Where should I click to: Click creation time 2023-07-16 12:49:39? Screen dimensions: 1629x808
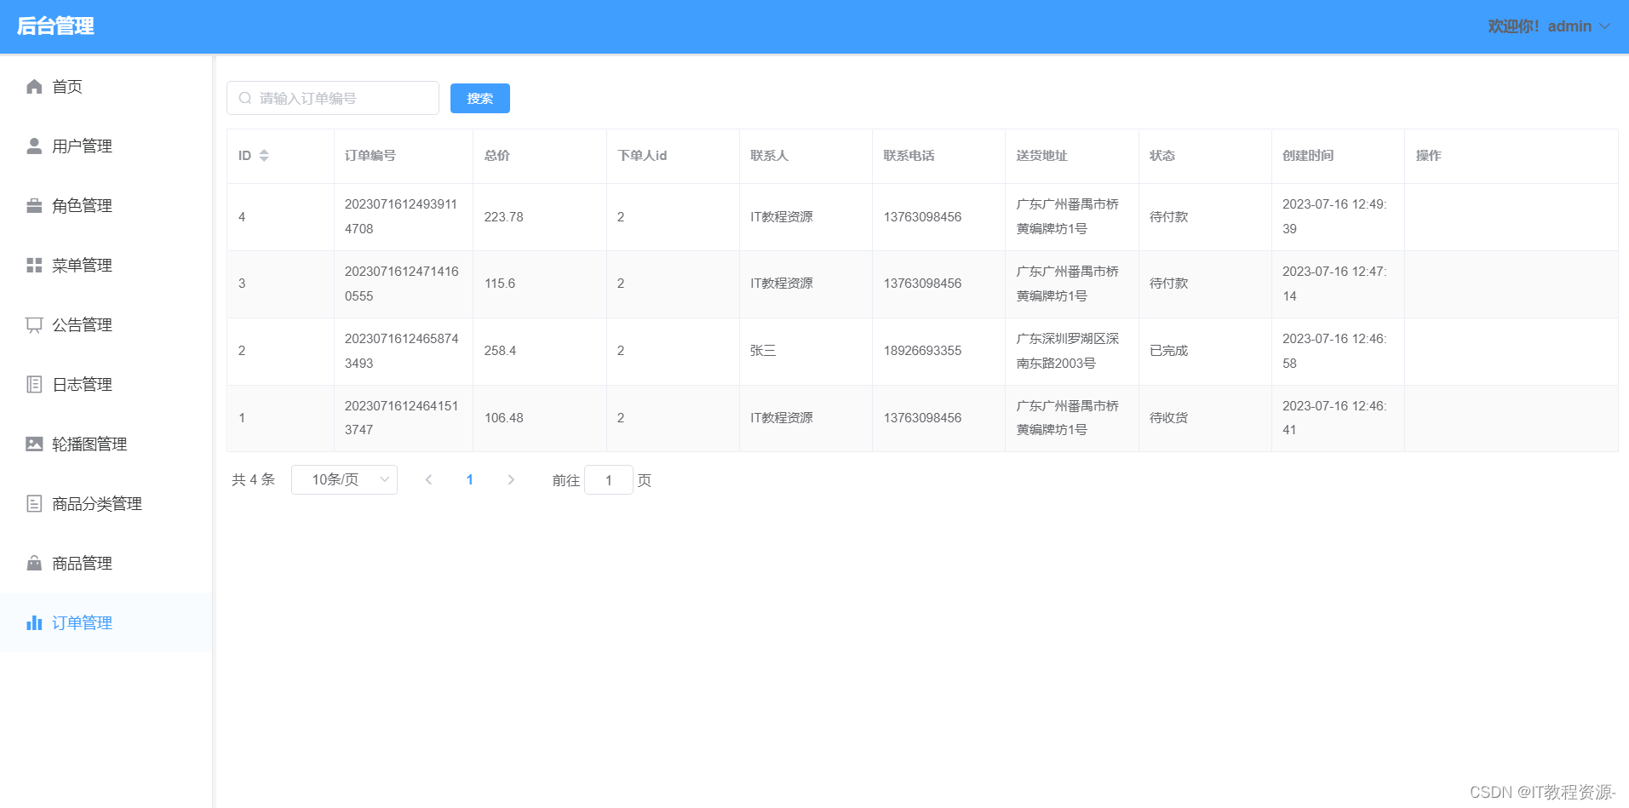coord(1334,217)
